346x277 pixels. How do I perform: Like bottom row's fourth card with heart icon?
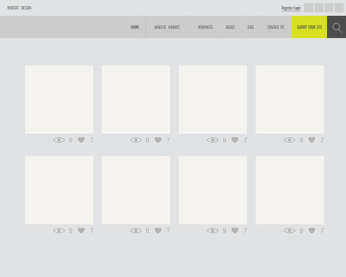[x=312, y=230]
